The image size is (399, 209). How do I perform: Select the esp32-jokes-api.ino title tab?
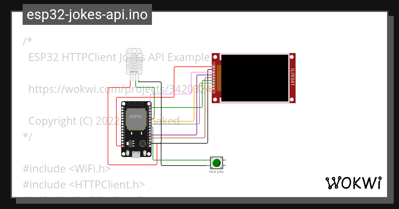[86, 15]
